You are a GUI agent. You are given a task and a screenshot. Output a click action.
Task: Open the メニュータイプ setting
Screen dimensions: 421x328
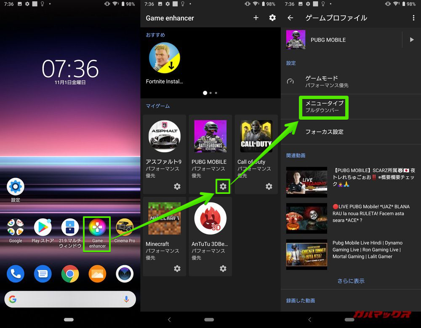(324, 107)
